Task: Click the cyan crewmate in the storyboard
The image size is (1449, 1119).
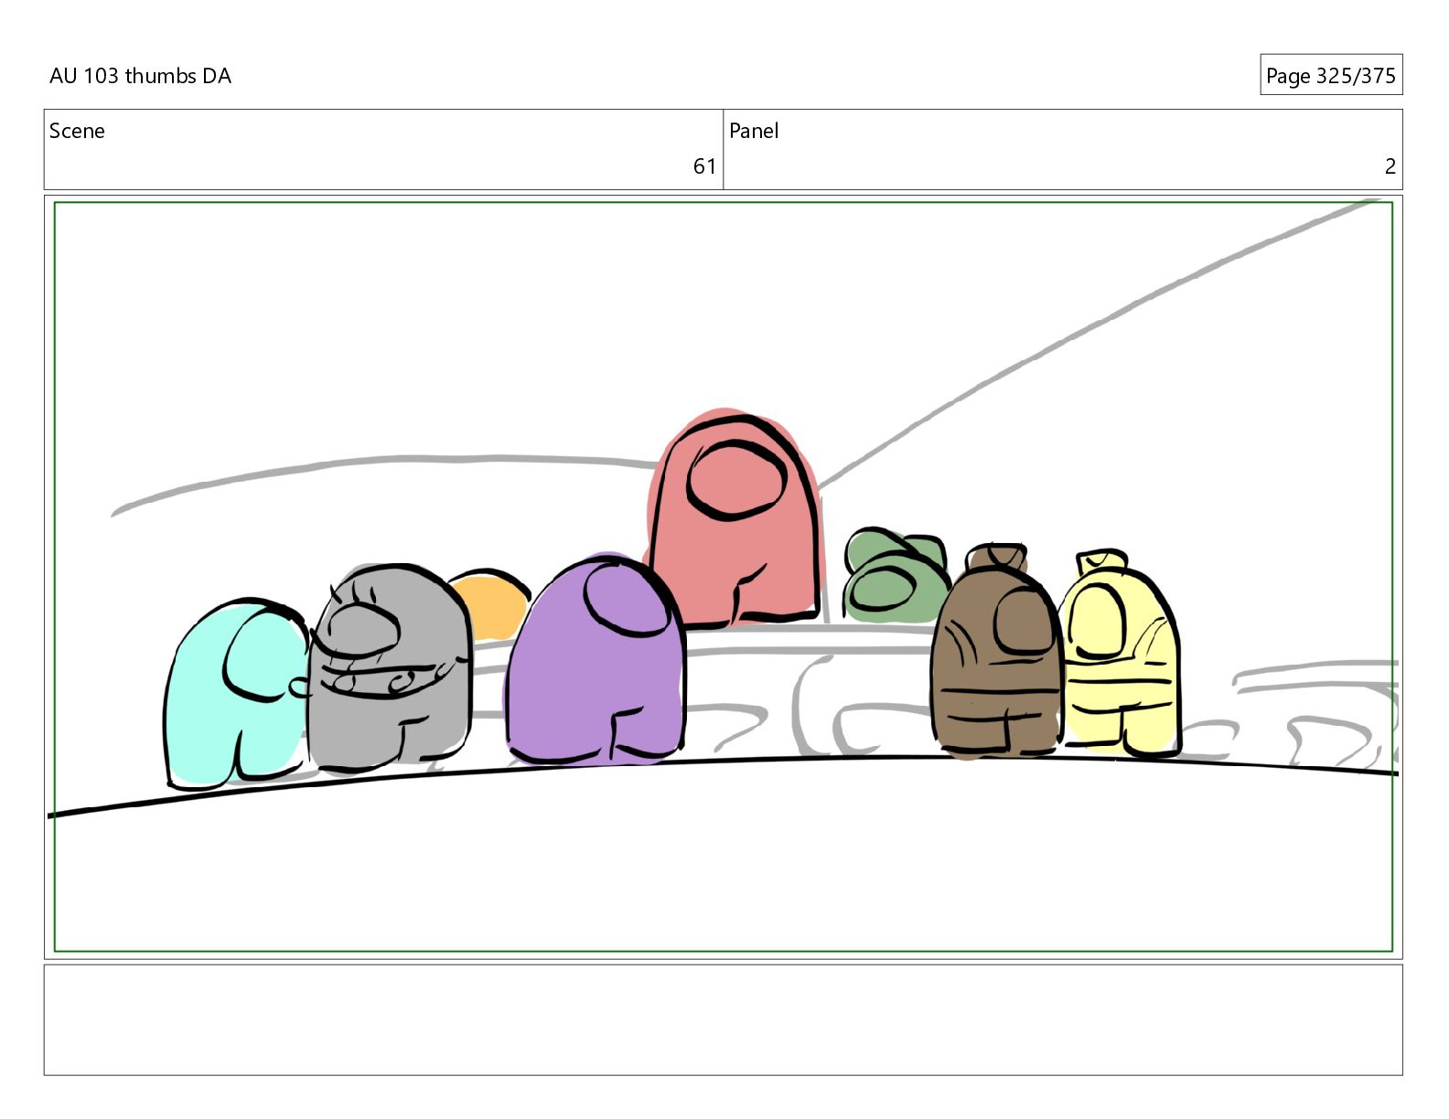Action: pyautogui.click(x=237, y=695)
